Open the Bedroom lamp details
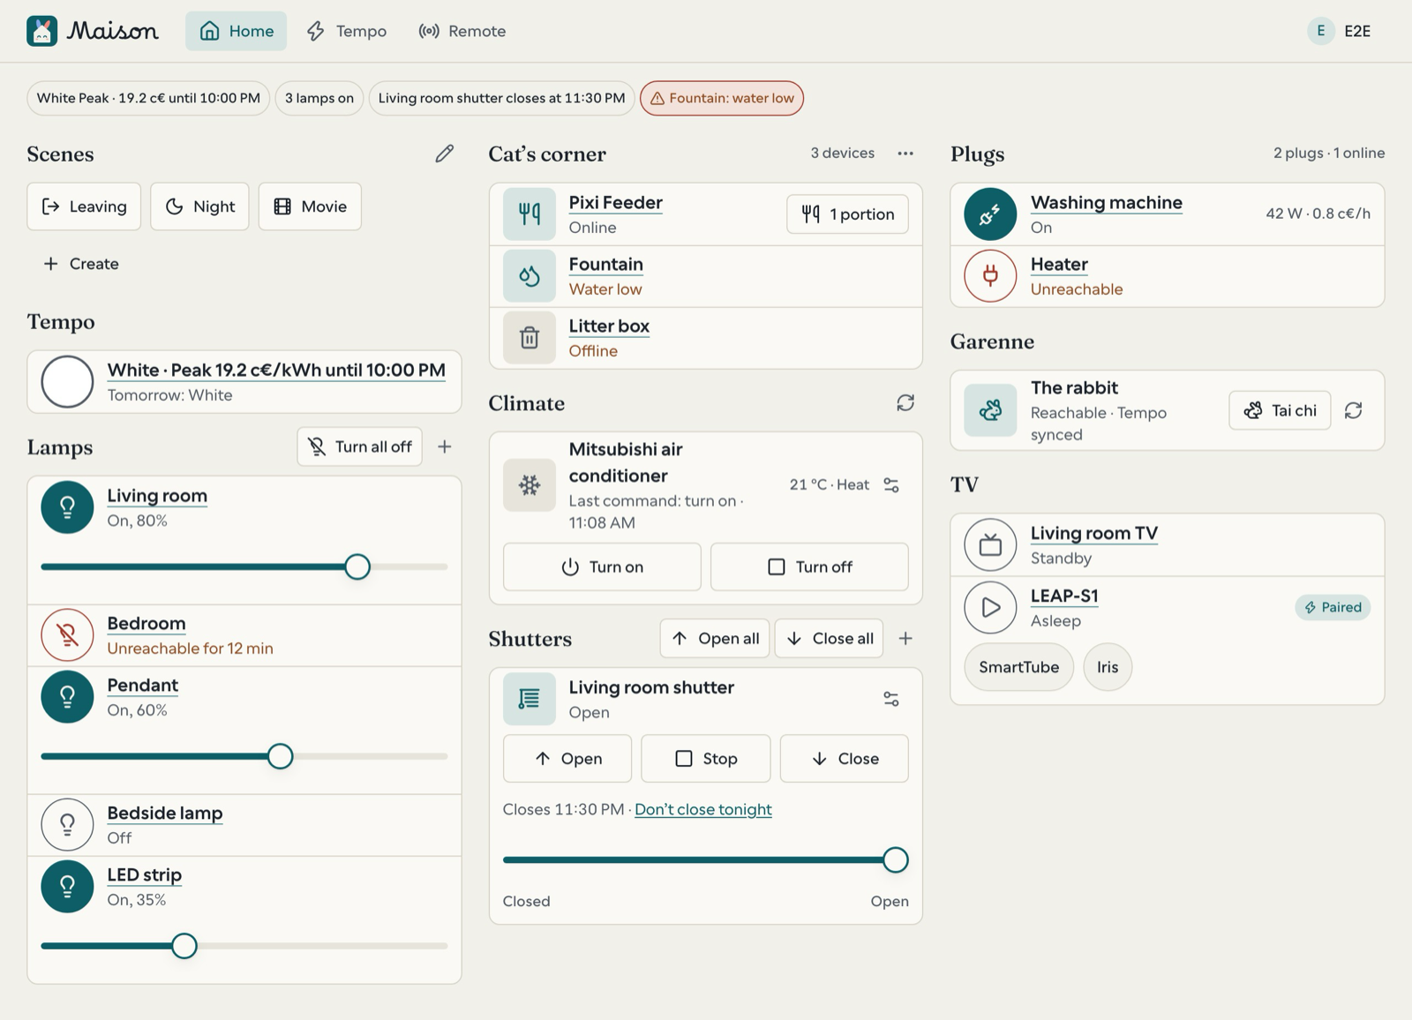The height and width of the screenshot is (1020, 1412). coord(146,624)
